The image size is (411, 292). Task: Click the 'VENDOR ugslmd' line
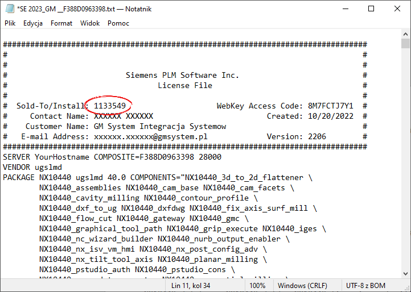coord(32,168)
